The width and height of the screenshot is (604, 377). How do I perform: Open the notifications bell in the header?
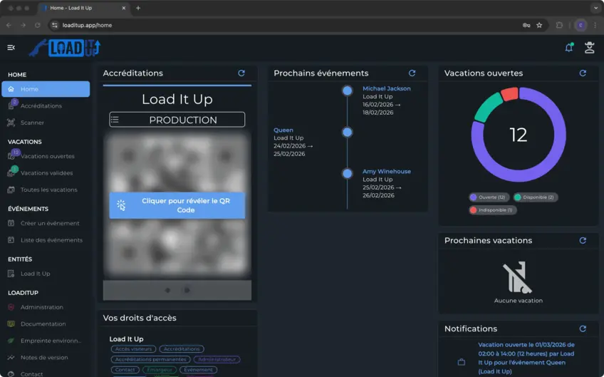tap(568, 48)
